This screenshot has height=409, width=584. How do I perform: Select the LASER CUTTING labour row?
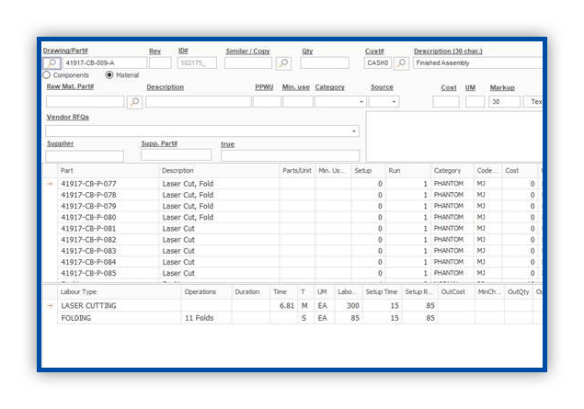[292, 305]
